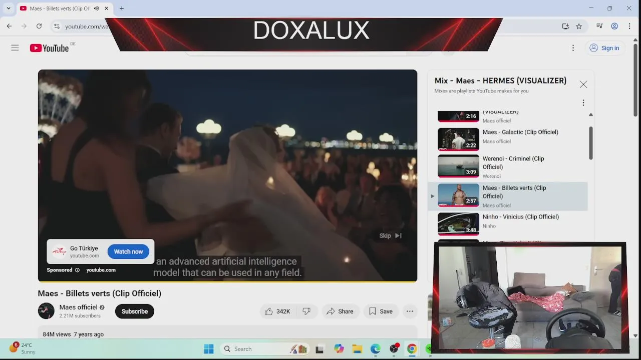
Task: Open the Chrome profile icon
Action: click(x=614, y=26)
